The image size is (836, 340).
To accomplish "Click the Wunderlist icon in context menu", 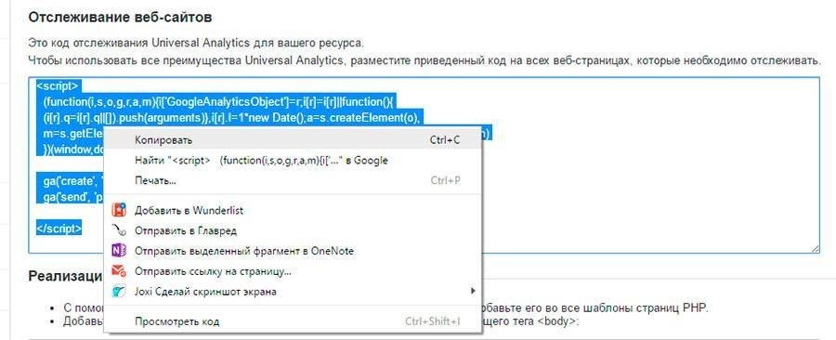I will pyautogui.click(x=118, y=210).
